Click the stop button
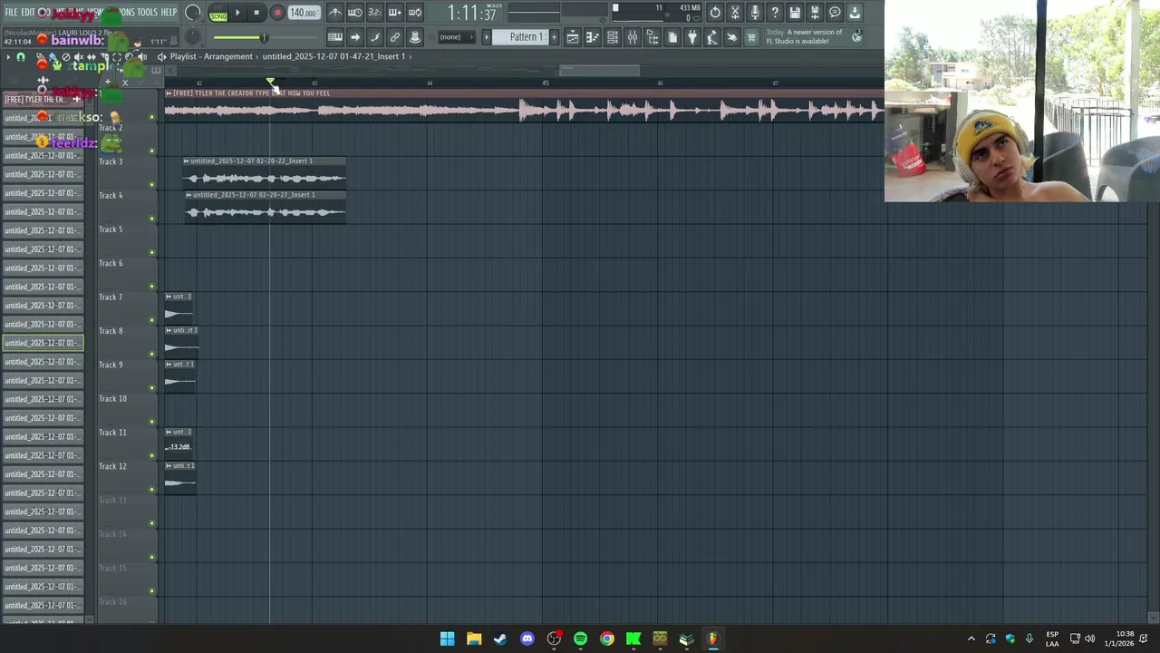 tap(257, 13)
